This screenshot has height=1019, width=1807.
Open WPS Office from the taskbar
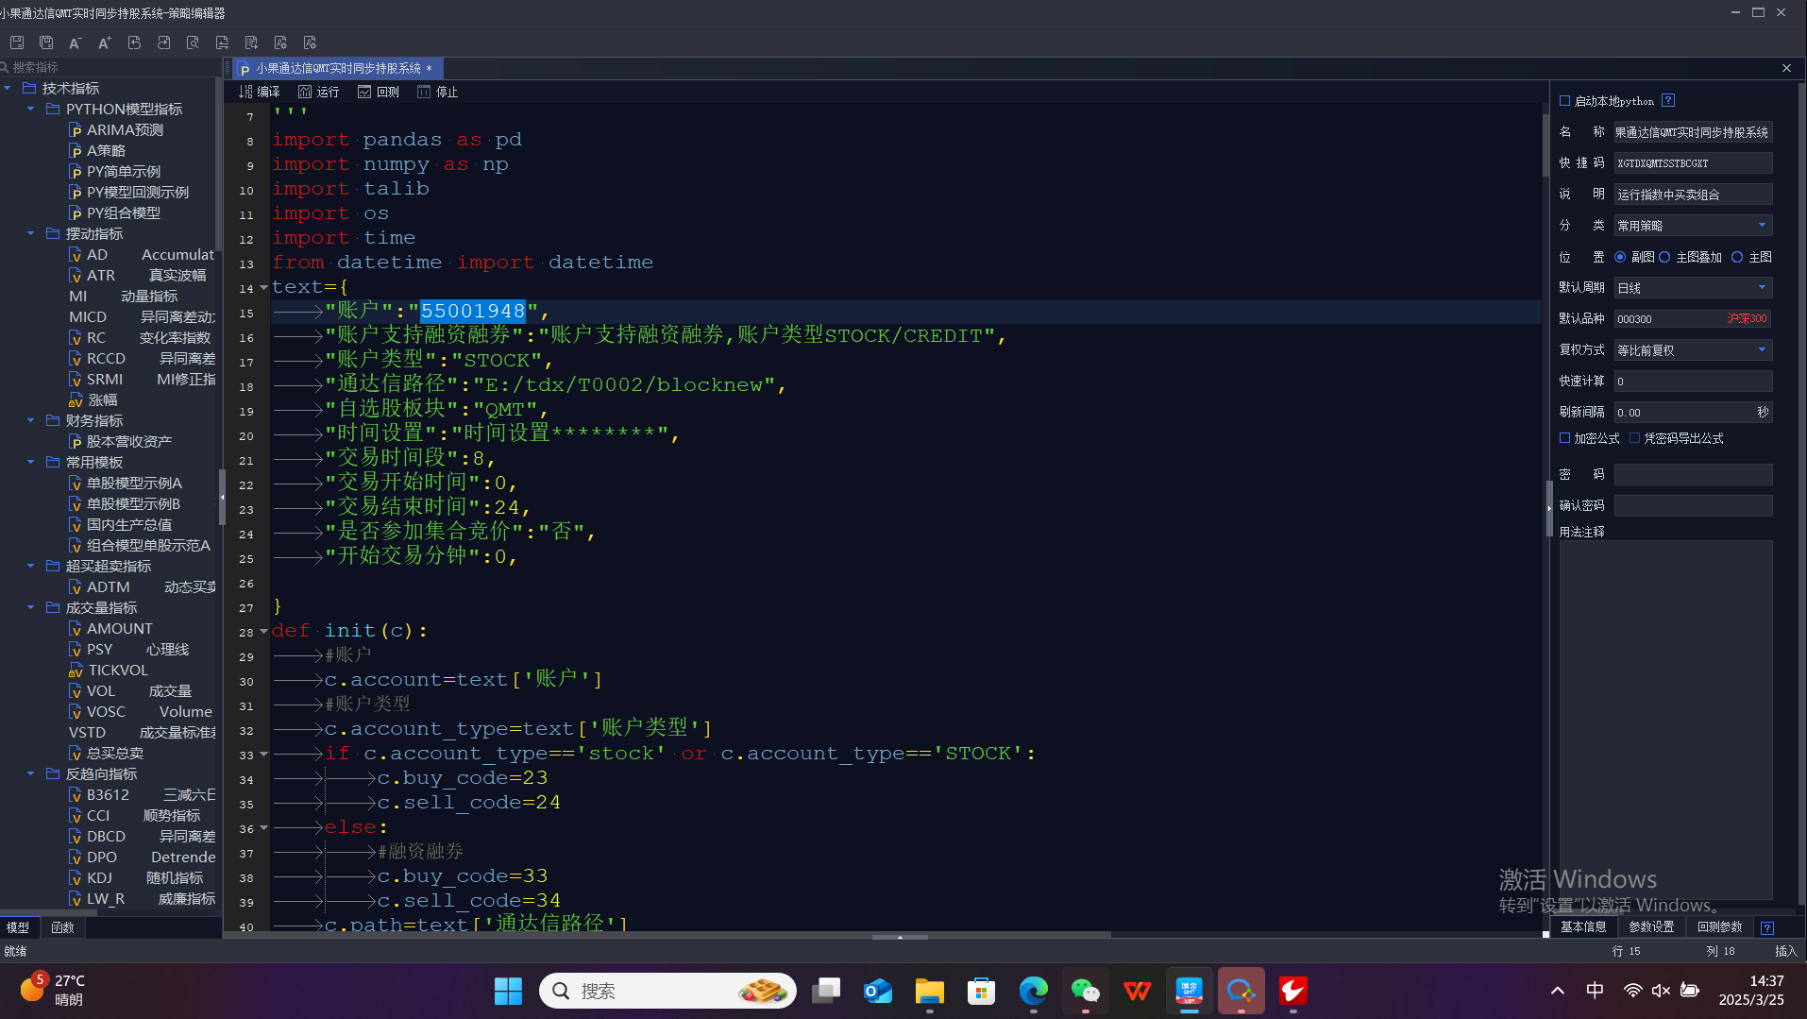click(x=1138, y=991)
